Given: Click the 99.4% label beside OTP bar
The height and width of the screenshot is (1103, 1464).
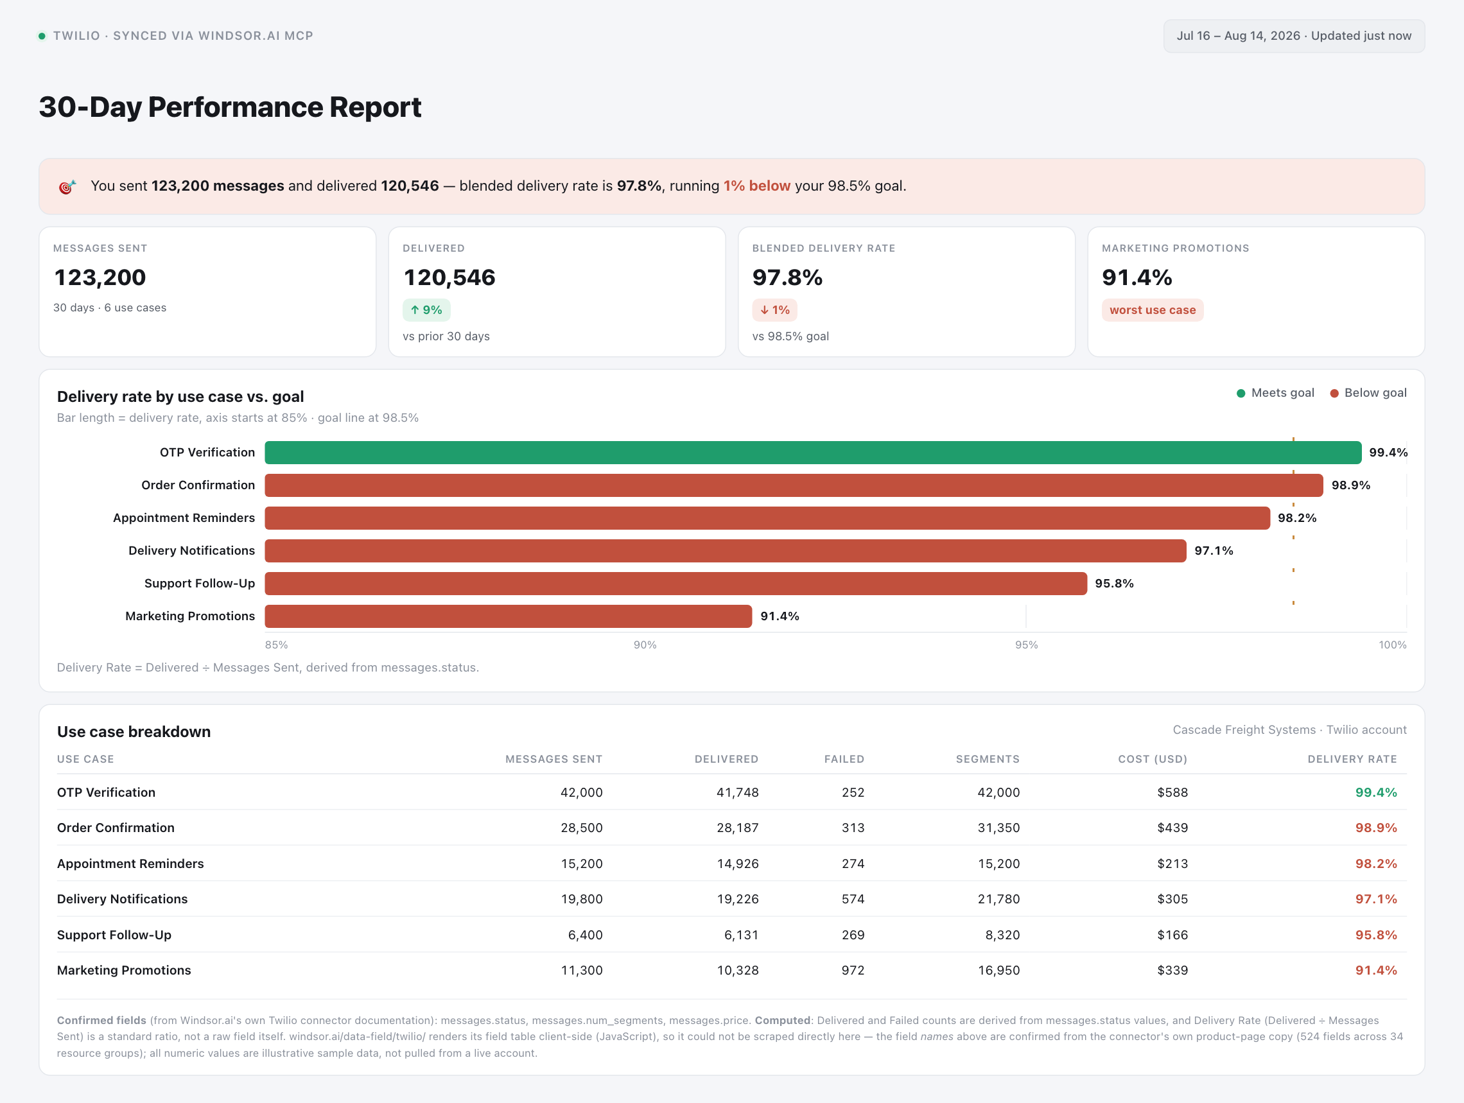Looking at the screenshot, I should tap(1388, 453).
